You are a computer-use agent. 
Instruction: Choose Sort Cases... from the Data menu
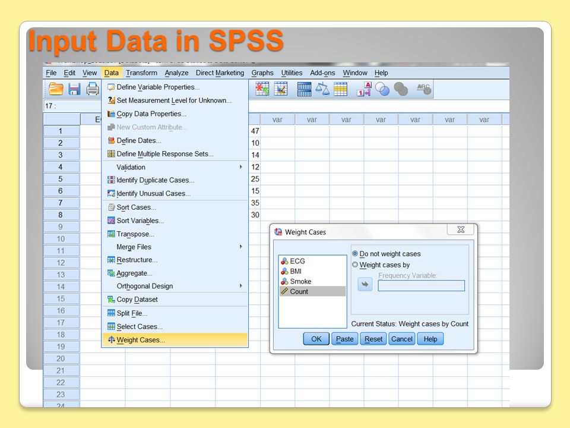[x=175, y=207]
